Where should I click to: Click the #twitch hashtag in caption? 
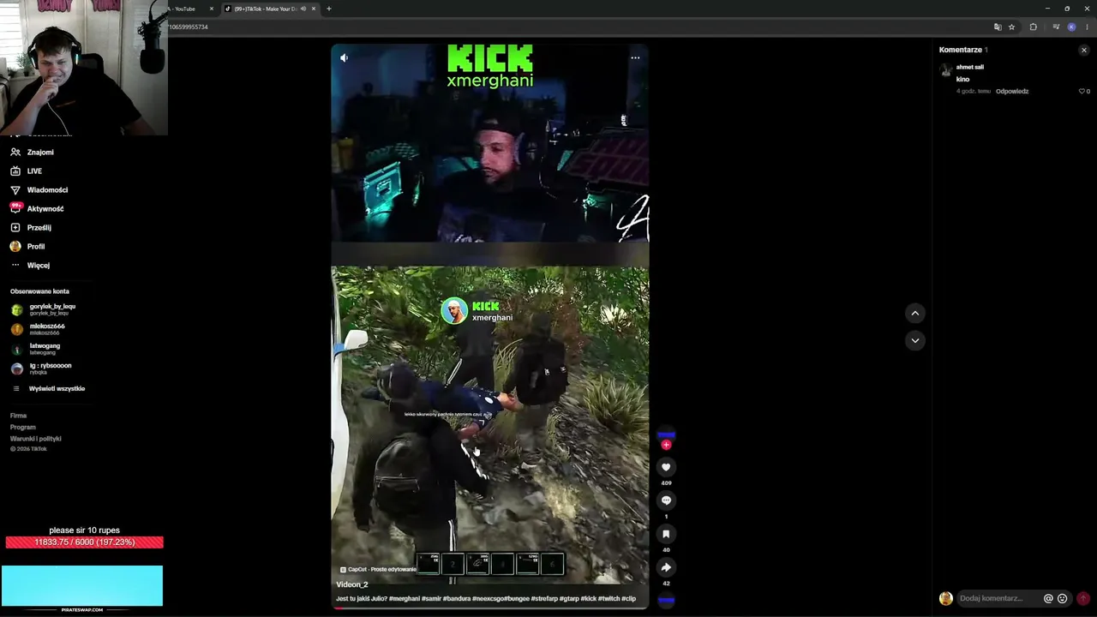(x=608, y=599)
